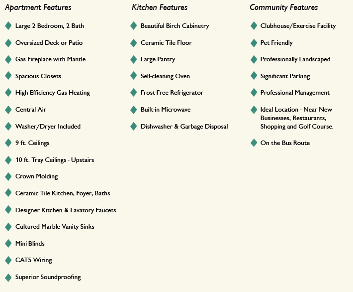Screen dimensions: 353x292
Task: Click the Superior Soundproofing item
Action: click(48, 277)
